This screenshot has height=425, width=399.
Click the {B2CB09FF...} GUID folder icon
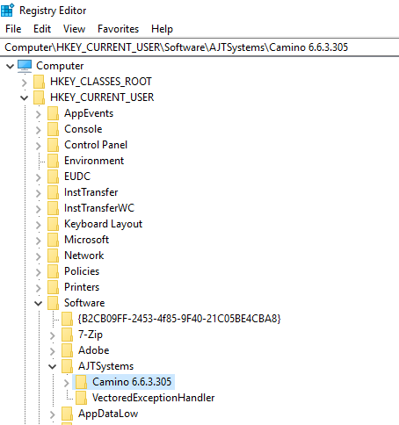pos(67,319)
